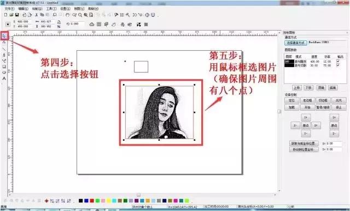Select the arrow selection tool
350x211 pixels.
(x=4, y=36)
